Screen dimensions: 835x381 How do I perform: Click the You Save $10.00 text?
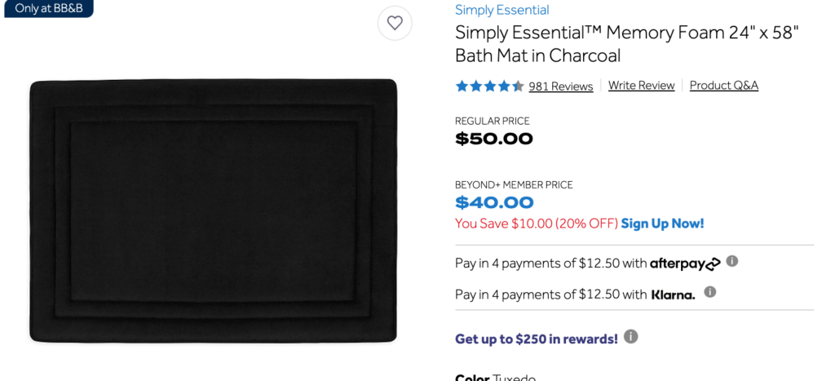point(537,224)
